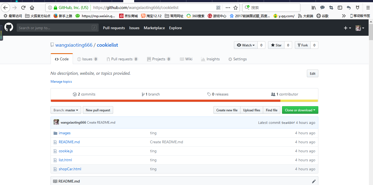Open the Manage topics link

pyautogui.click(x=61, y=82)
